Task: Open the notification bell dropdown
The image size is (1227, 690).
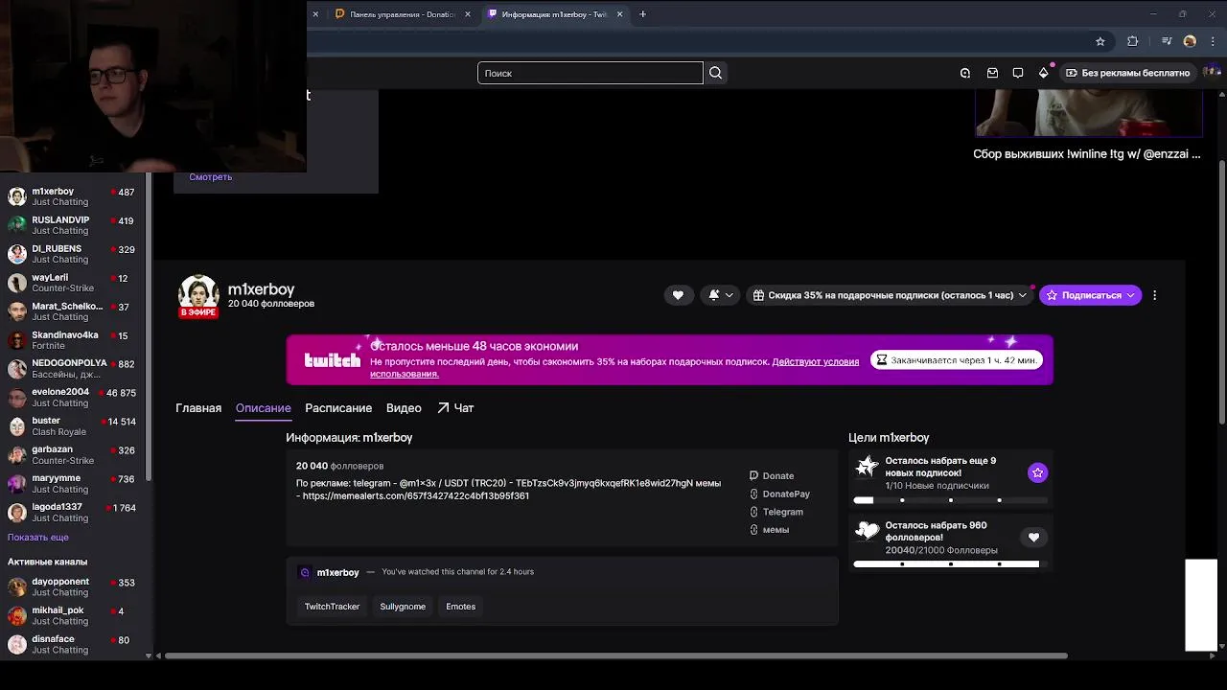Action: (720, 295)
